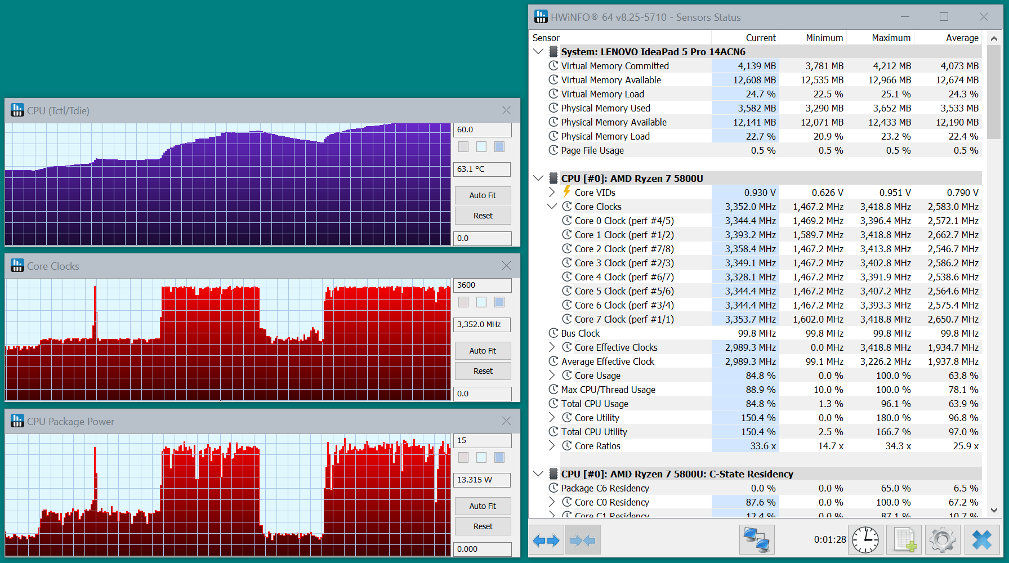Image resolution: width=1009 pixels, height=563 pixels.
Task: Click the sensor list scrollbar up arrow
Action: click(994, 38)
